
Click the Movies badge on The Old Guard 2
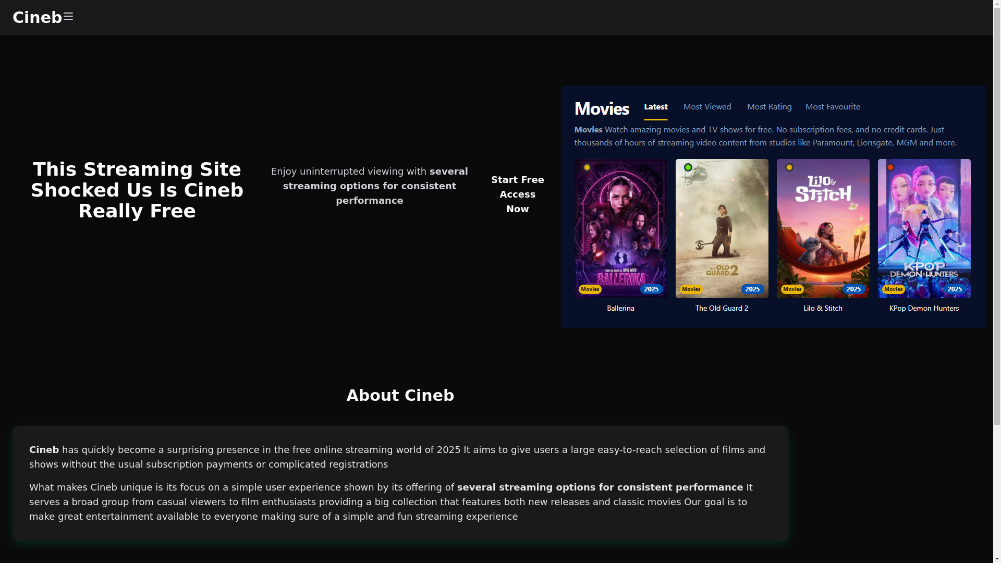point(691,289)
